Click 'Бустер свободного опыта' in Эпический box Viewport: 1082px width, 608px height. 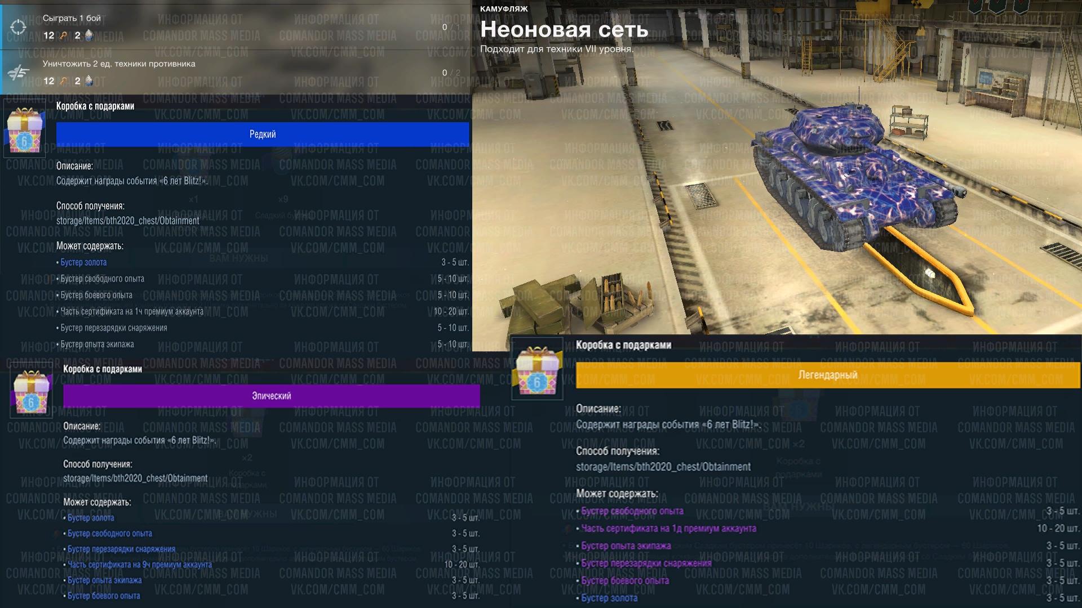110,533
